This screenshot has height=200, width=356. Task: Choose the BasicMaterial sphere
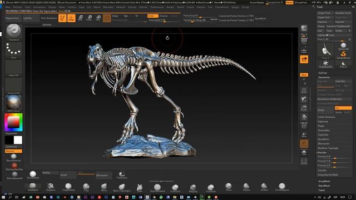click(x=13, y=157)
